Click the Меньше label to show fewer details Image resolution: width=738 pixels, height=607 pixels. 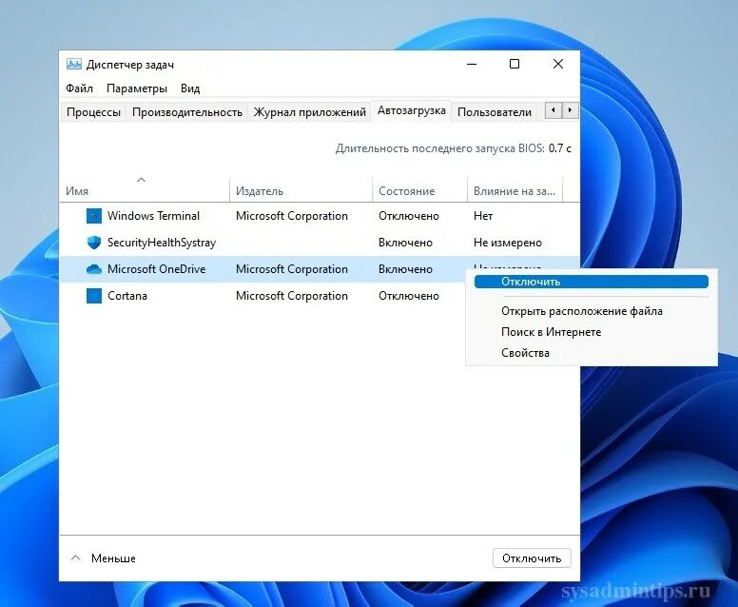[113, 558]
